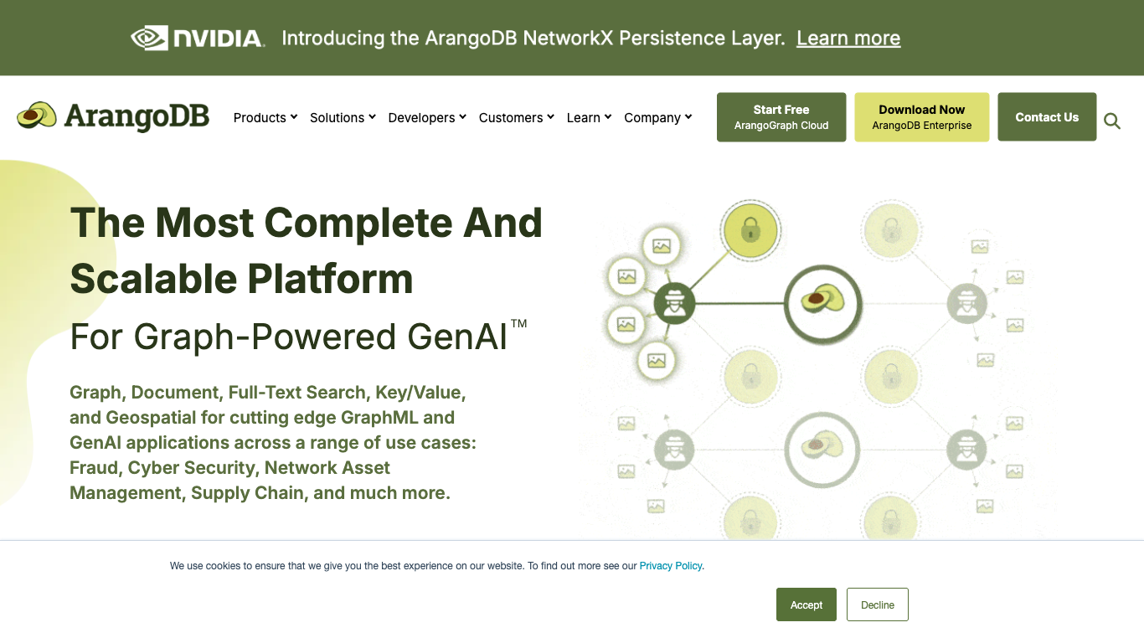Click the ArangoDB avocado logo
Viewport: 1144px width, 643px height.
click(113, 117)
